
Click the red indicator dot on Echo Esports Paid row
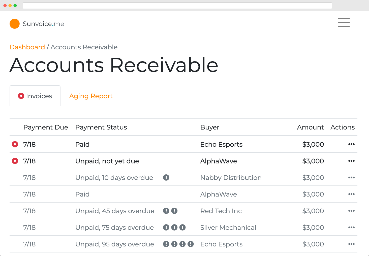click(15, 144)
